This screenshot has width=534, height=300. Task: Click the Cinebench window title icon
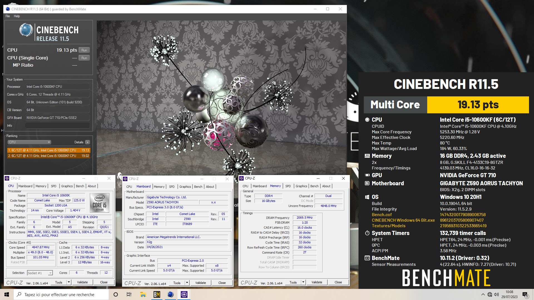coord(8,9)
